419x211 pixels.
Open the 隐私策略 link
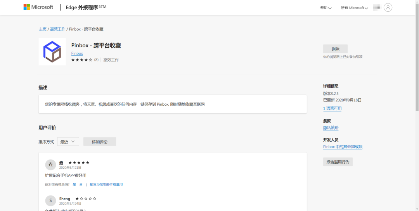pos(331,128)
